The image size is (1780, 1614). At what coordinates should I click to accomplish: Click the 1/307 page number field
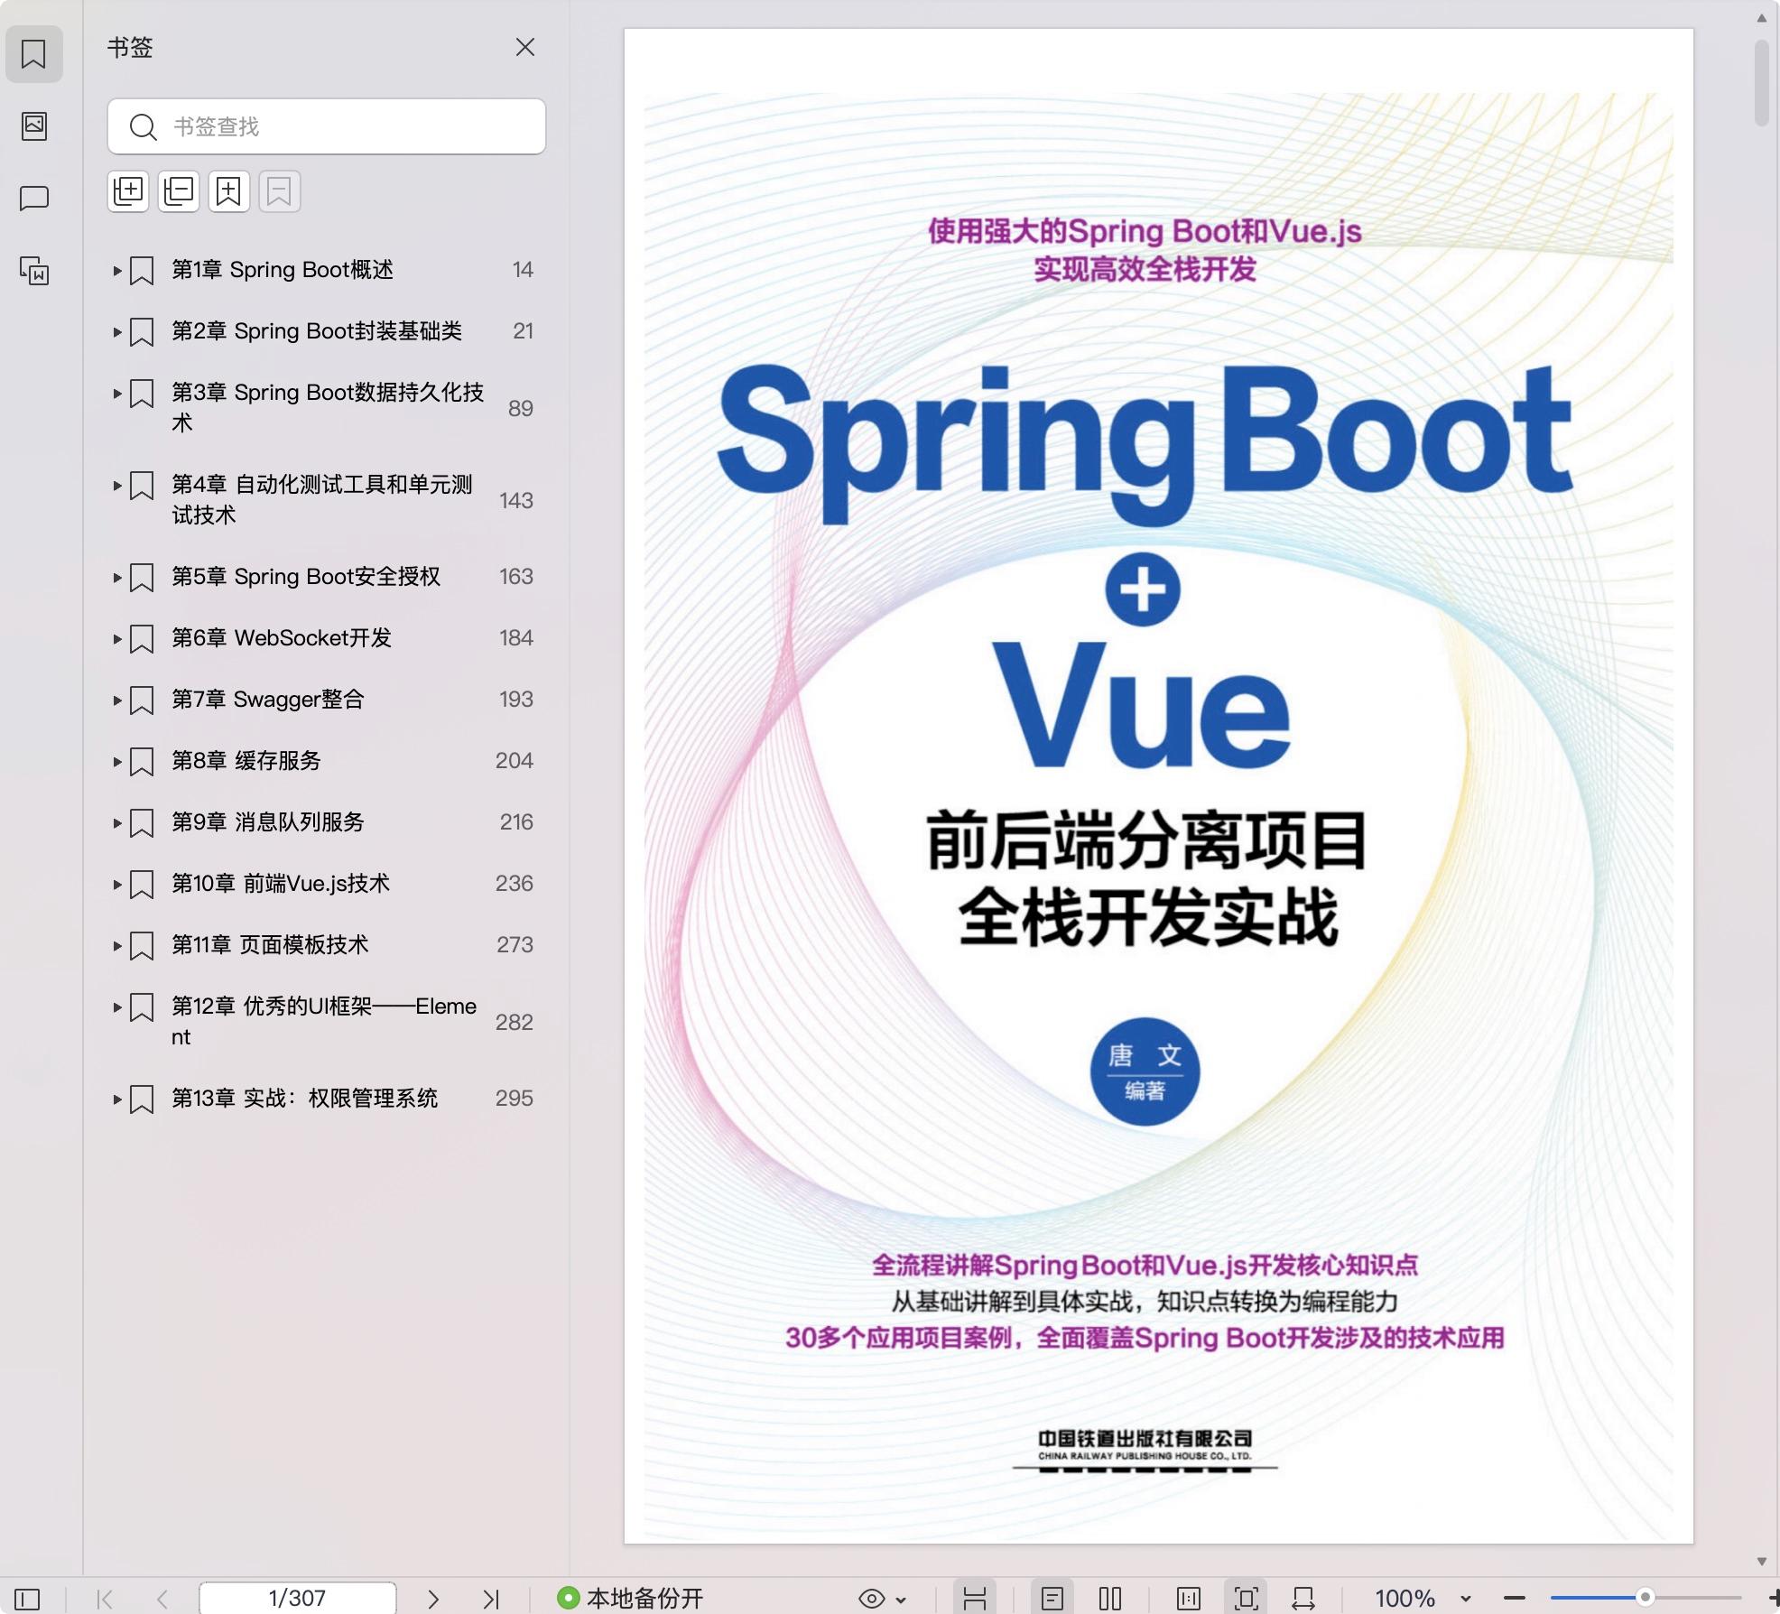coord(297,1598)
